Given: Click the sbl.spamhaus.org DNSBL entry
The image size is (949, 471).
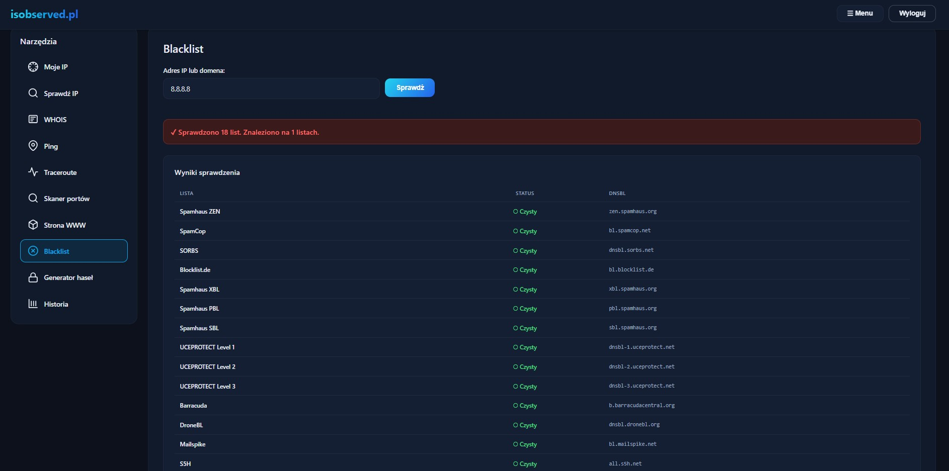Looking at the screenshot, I should coord(632,328).
